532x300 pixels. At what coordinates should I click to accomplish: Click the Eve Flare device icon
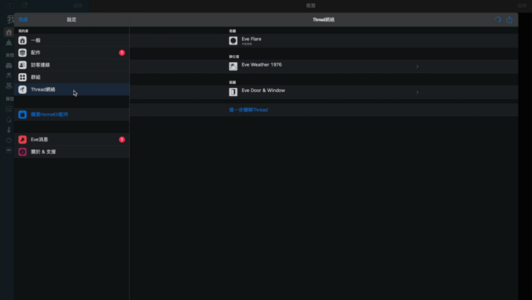[x=233, y=41]
